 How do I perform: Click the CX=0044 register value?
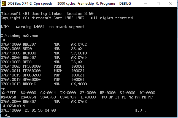click(48, 93)
